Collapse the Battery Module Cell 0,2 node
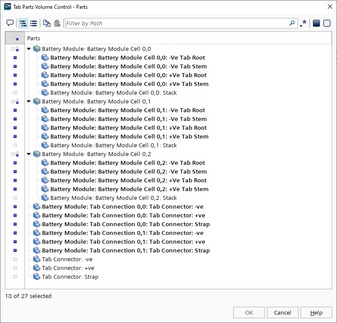337x323 pixels. tap(29, 154)
